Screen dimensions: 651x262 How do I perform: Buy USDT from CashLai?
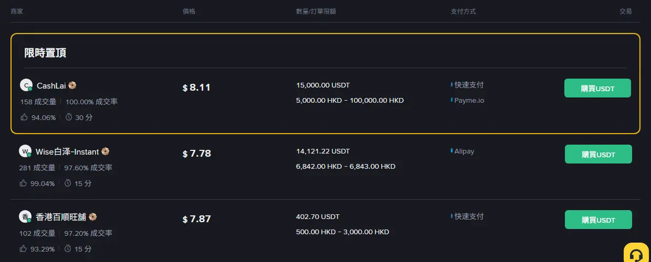[597, 88]
